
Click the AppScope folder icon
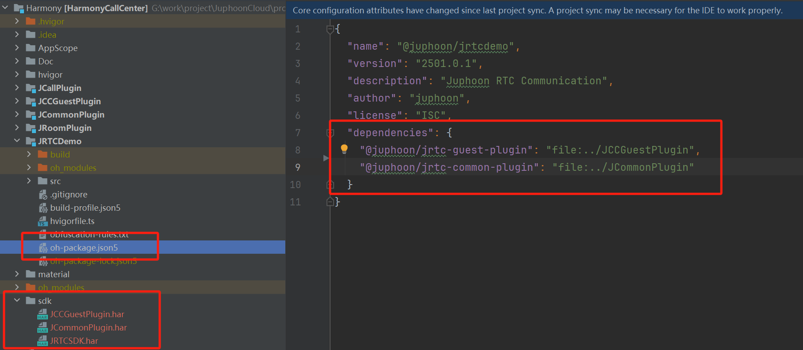[31, 48]
